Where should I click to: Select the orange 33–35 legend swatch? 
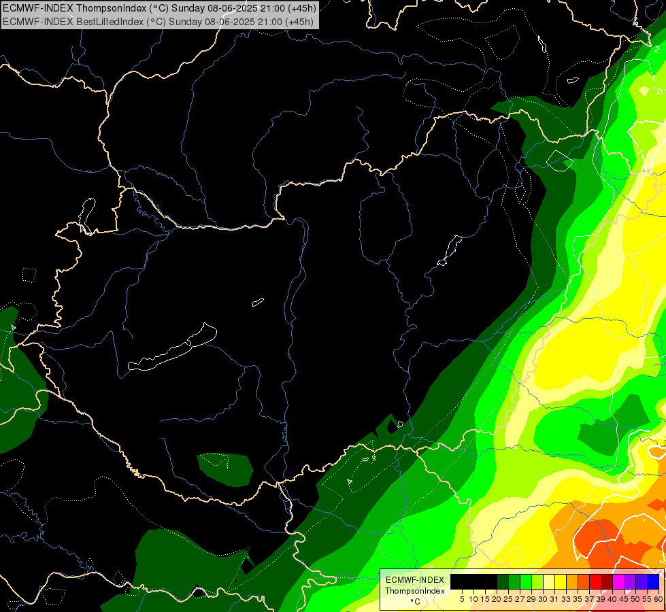pos(572,581)
